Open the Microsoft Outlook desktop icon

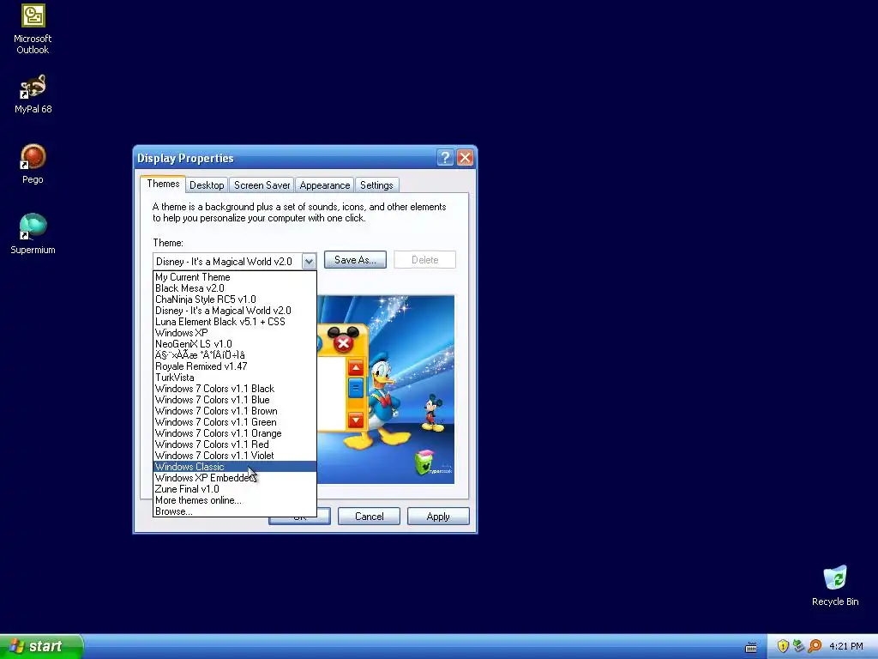(33, 29)
